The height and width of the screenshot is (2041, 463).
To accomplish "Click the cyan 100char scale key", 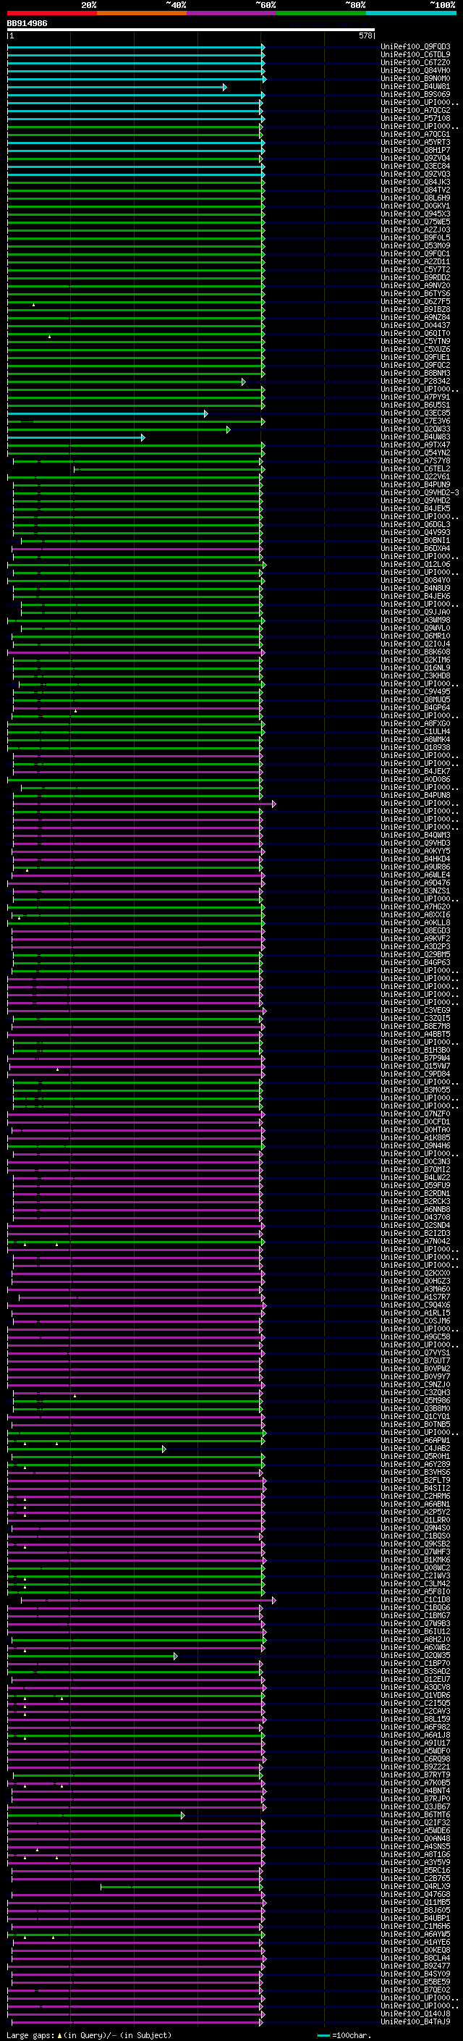I will [x=323, y=2035].
